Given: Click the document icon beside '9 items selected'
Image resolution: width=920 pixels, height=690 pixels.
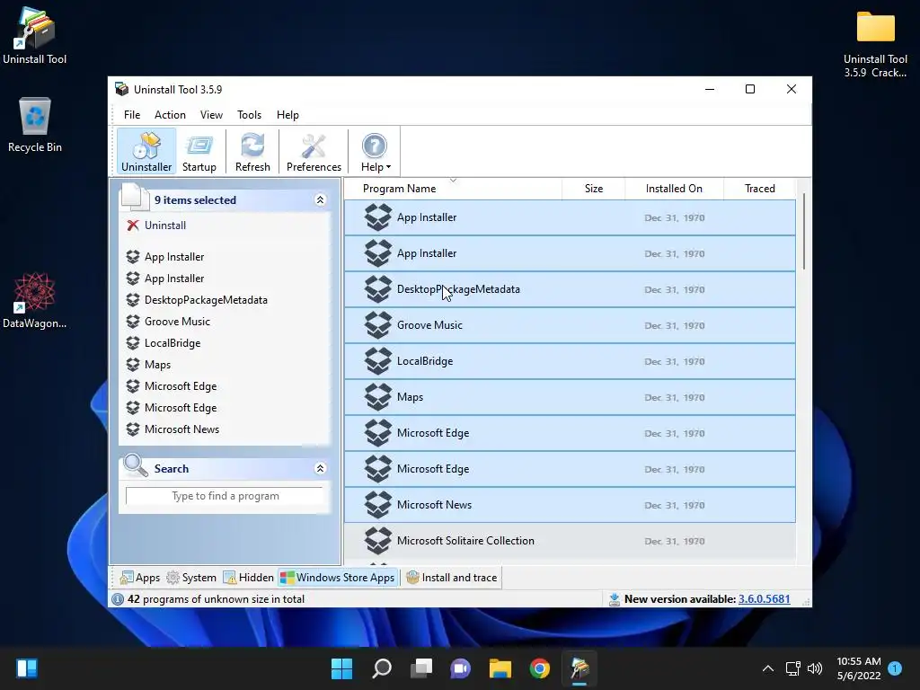Looking at the screenshot, I should click(x=135, y=197).
